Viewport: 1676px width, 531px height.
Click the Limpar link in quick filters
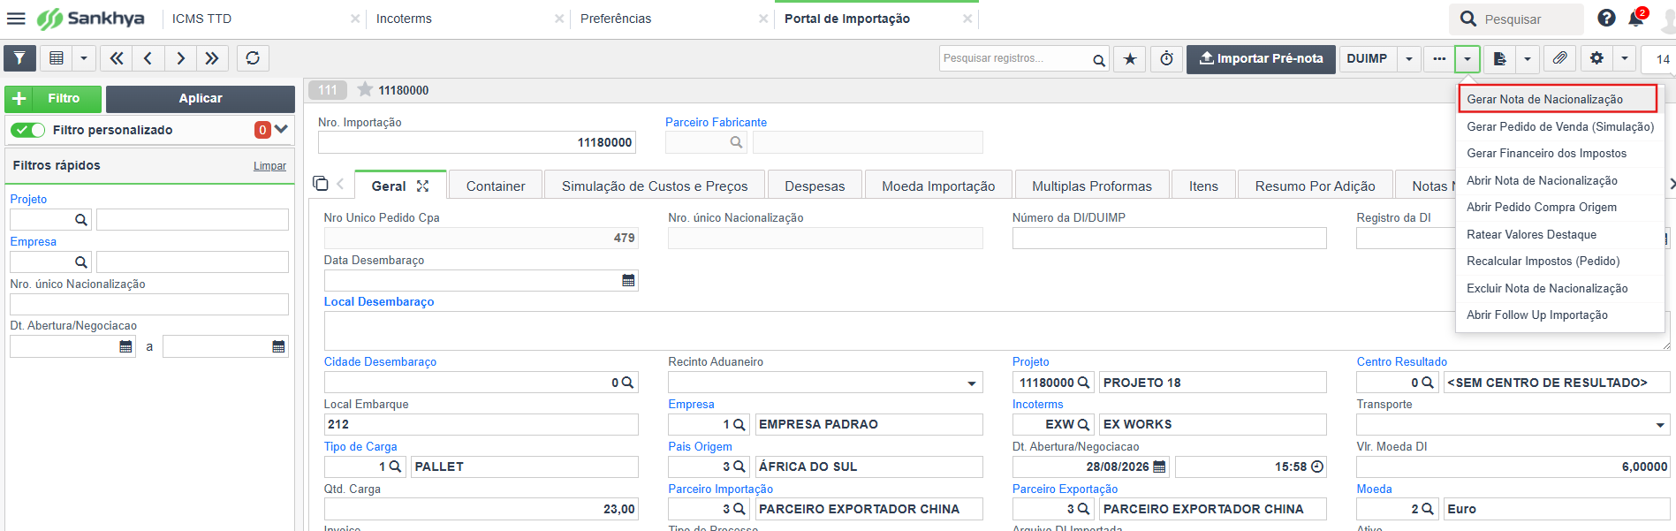[269, 166]
